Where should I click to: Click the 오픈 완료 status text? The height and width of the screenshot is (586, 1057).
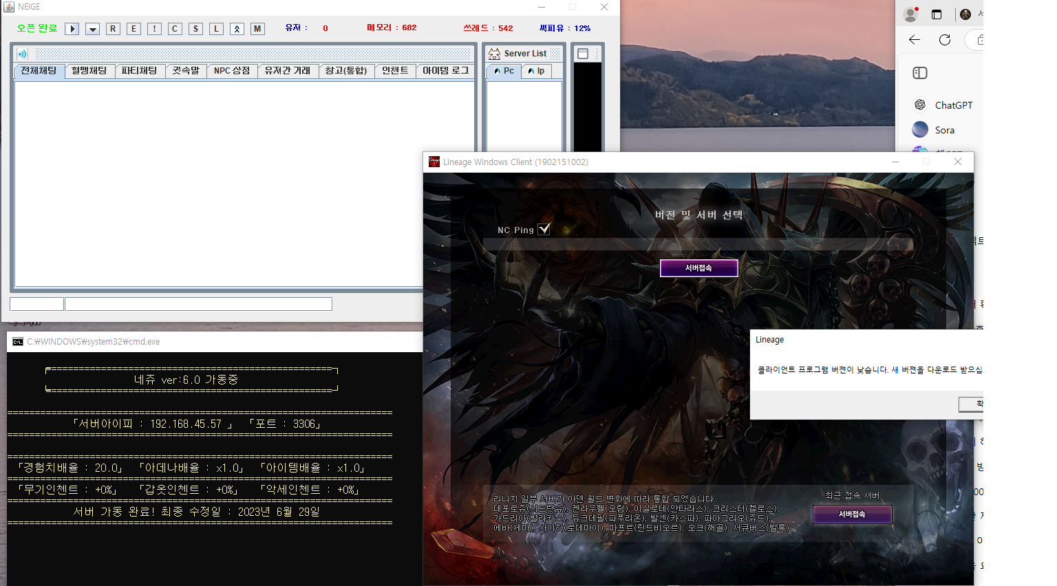[37, 28]
